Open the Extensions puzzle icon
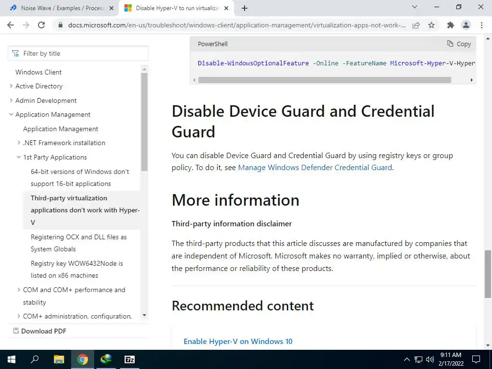 coord(451,25)
